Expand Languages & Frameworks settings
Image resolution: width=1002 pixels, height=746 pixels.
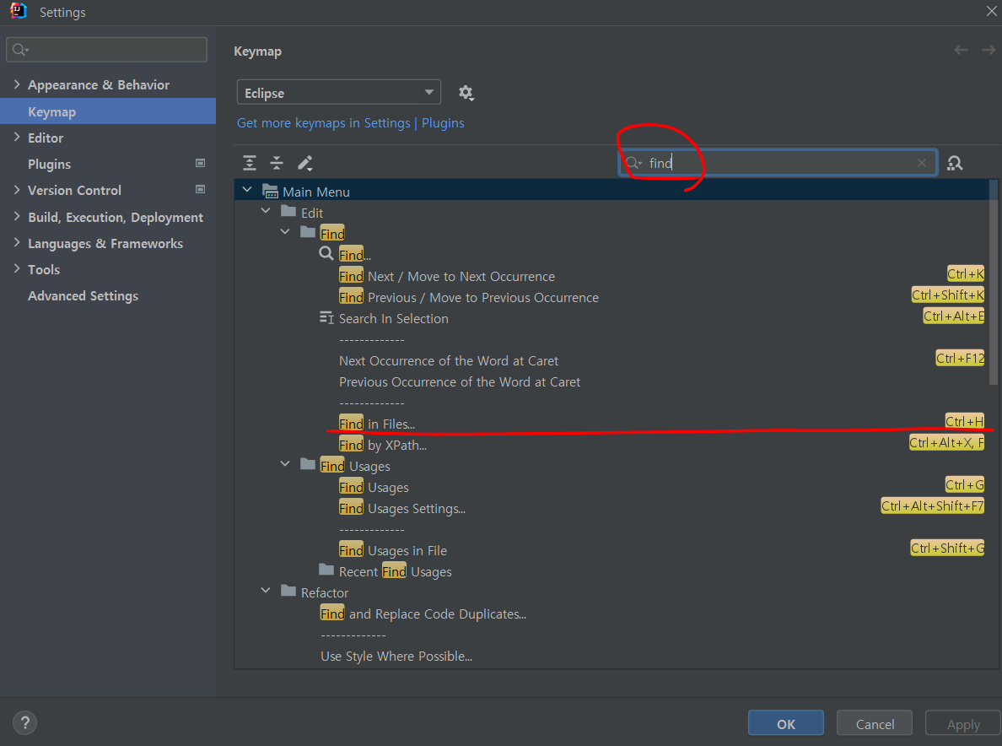pyautogui.click(x=17, y=243)
